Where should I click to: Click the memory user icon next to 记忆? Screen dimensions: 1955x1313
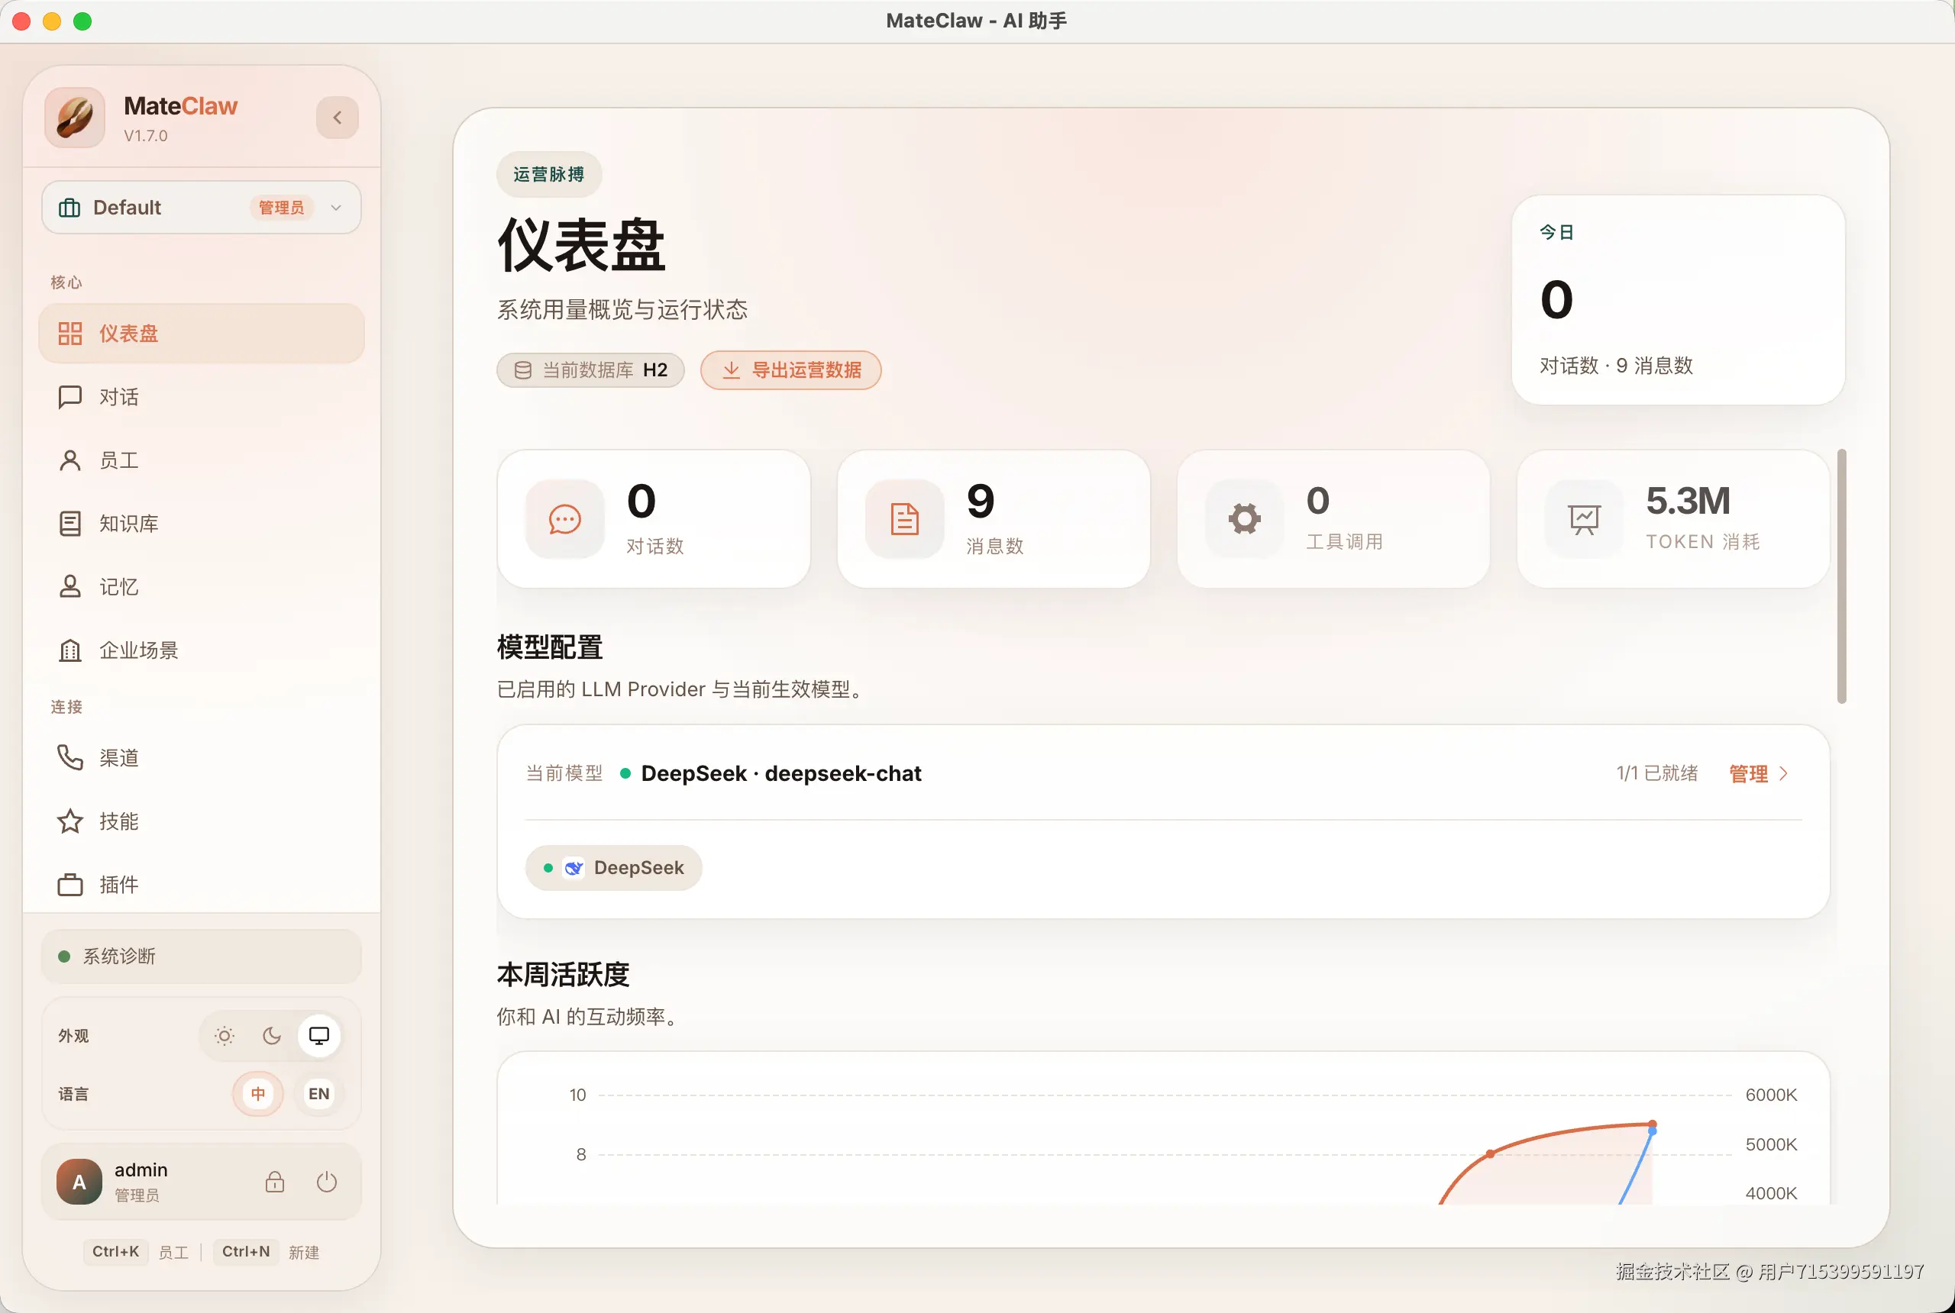point(70,587)
